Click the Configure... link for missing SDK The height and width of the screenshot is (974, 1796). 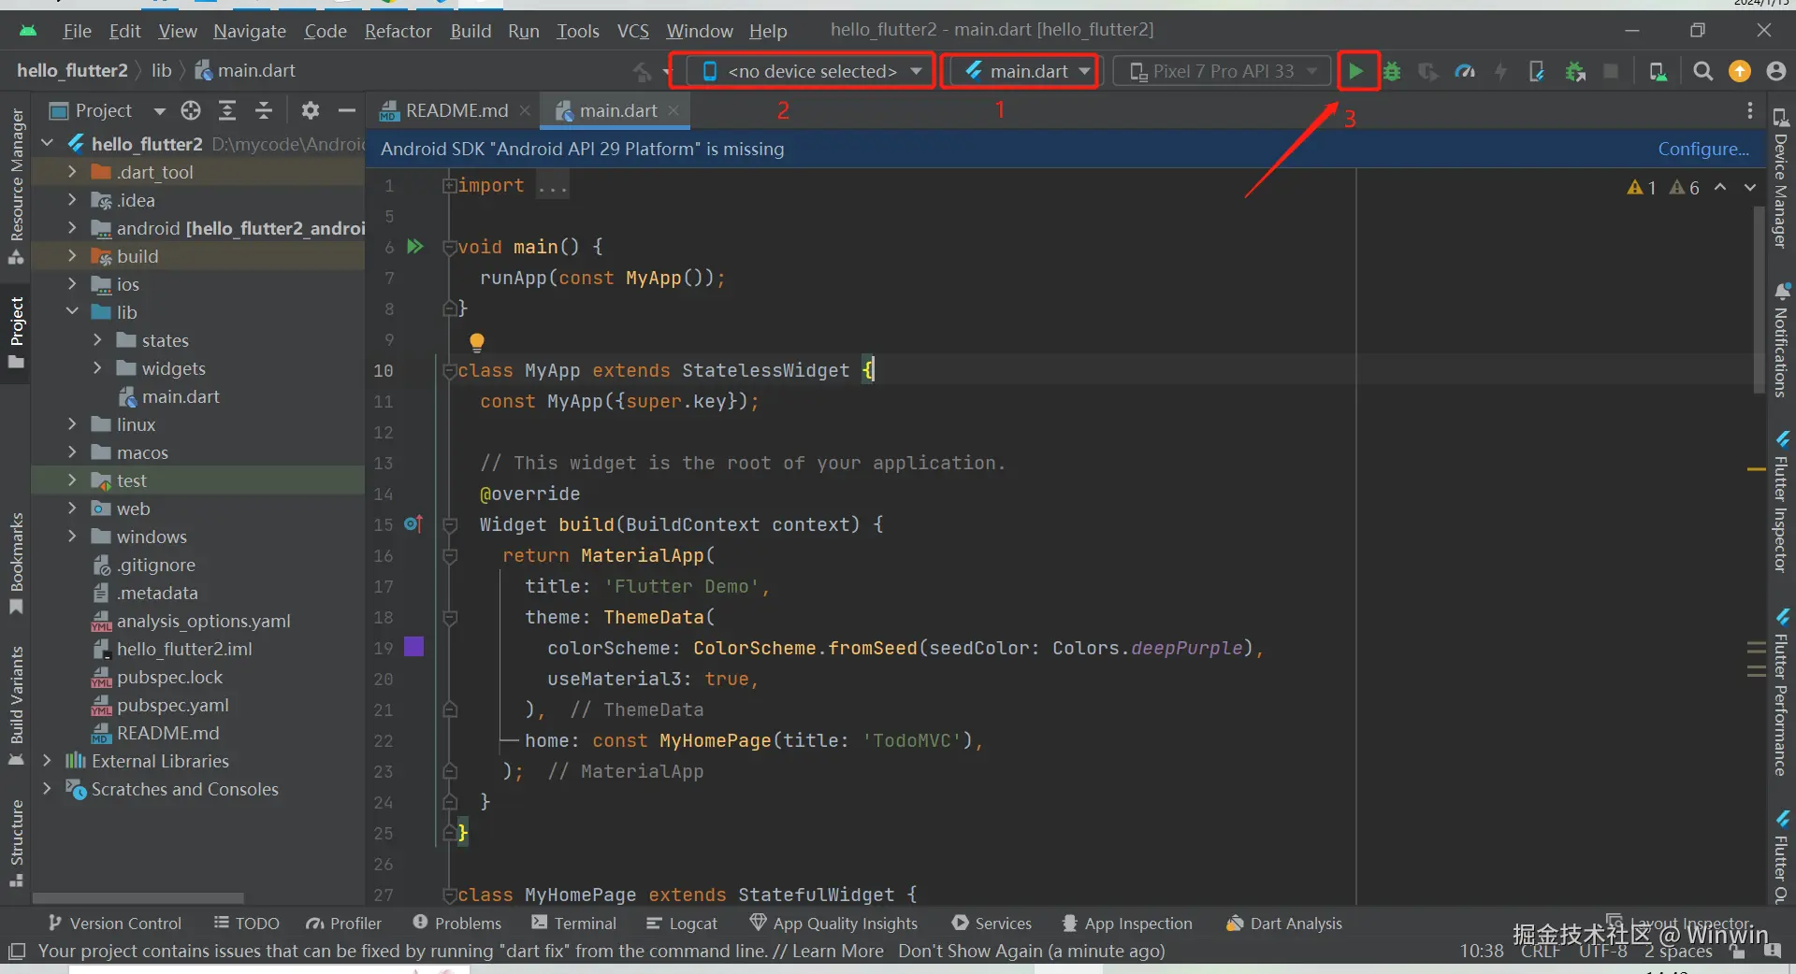click(1702, 149)
